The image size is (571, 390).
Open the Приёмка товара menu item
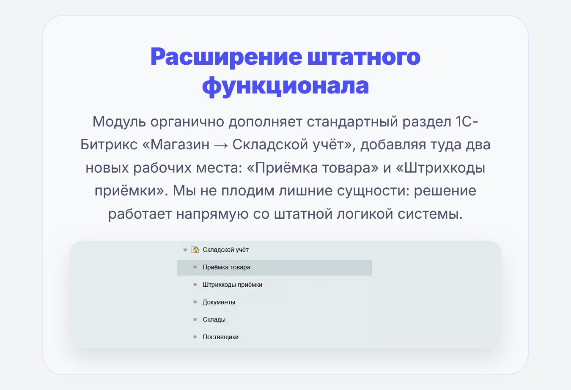click(x=275, y=267)
